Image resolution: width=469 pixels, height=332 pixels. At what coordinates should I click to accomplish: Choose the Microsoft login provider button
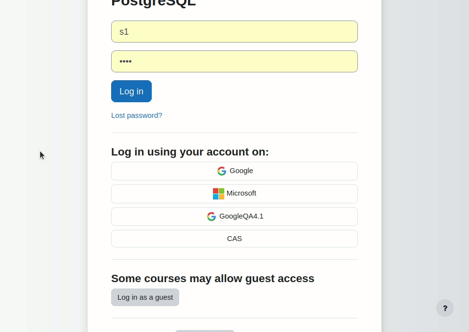234,194
